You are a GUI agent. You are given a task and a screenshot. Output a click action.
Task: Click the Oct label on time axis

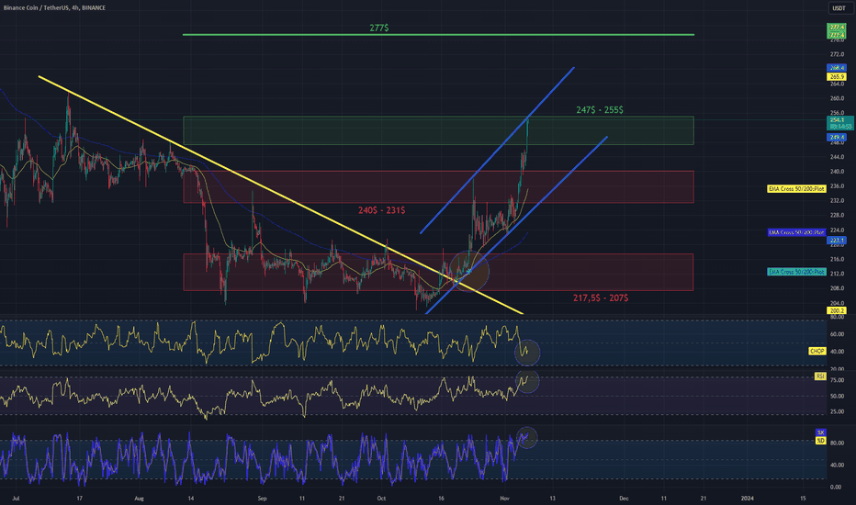[x=381, y=499]
